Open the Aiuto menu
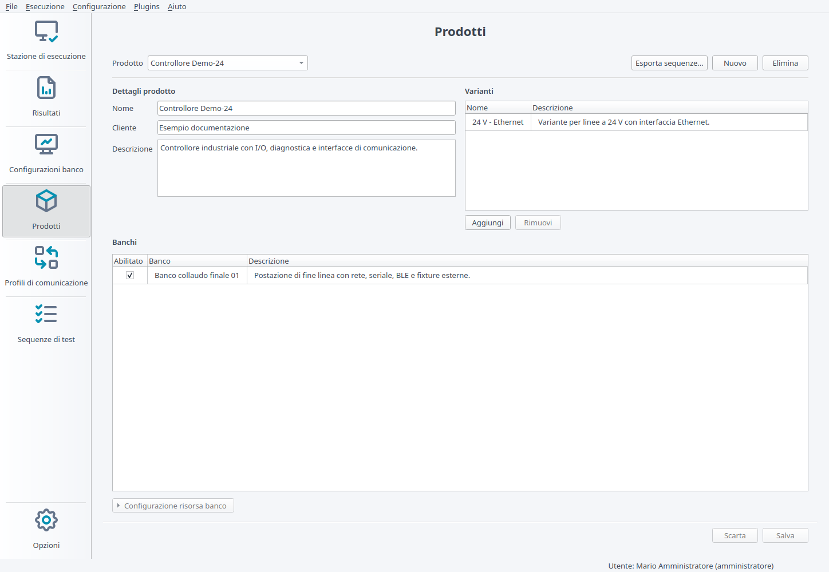829x572 pixels. click(x=177, y=6)
